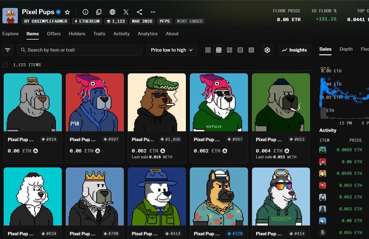Open Pixel Pup #924 burger hat thumbnail
The width and height of the screenshot is (369, 239).
[33, 102]
